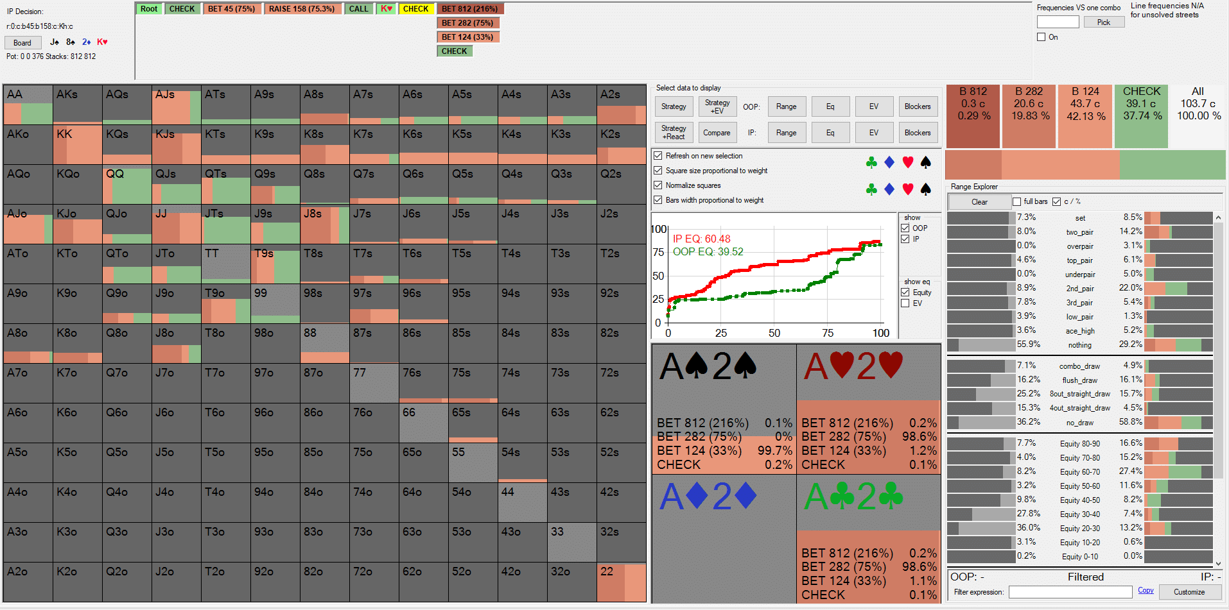Click the scroll up arrow in Range Explorer

click(1218, 218)
